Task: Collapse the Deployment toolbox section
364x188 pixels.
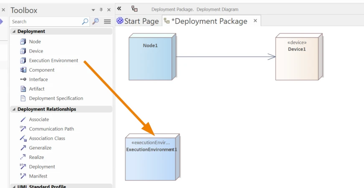Action: click(x=14, y=31)
